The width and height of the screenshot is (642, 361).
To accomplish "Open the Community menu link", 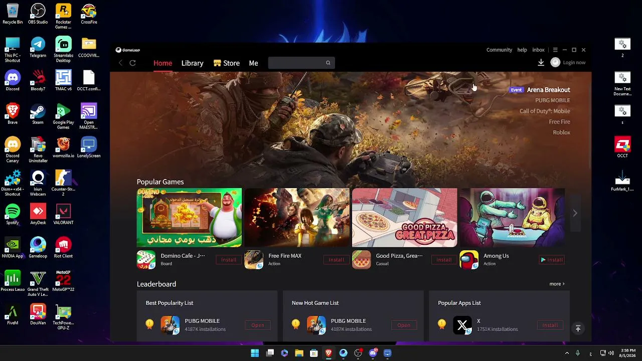I will click(499, 50).
